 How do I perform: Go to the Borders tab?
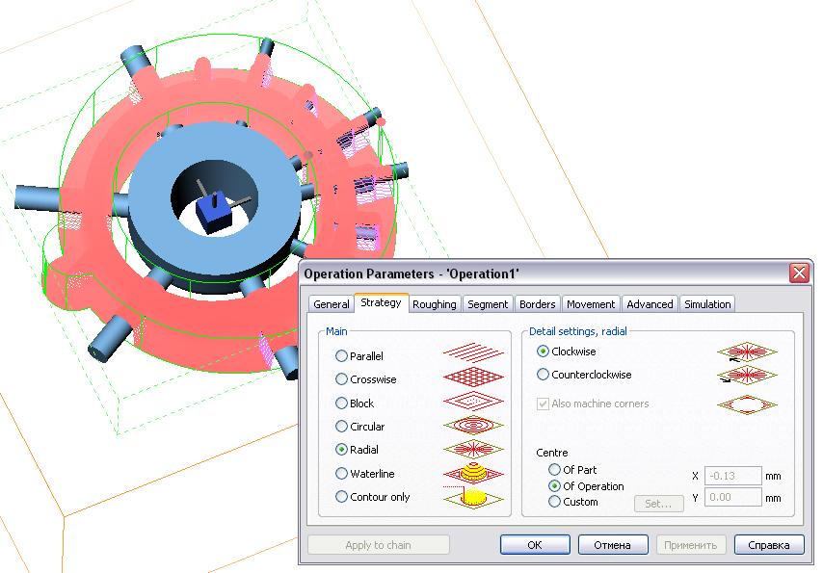[x=537, y=304]
